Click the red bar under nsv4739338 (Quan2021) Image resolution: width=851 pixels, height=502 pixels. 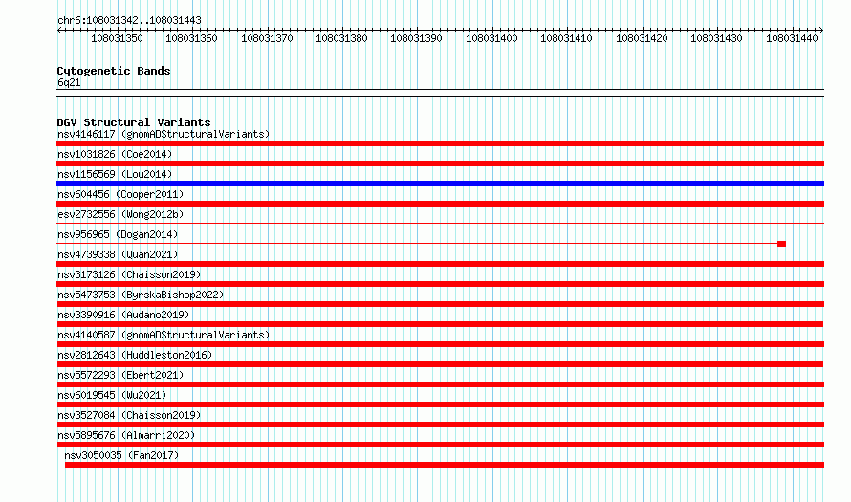point(440,264)
